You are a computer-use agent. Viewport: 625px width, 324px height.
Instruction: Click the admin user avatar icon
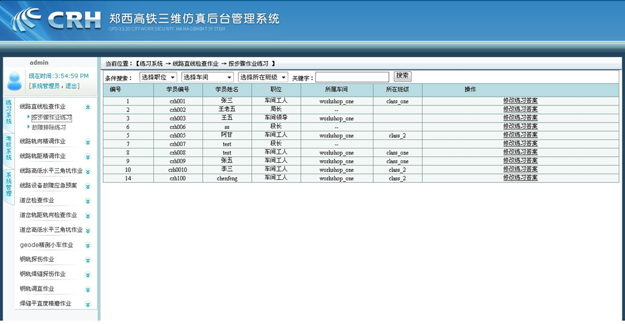click(14, 81)
